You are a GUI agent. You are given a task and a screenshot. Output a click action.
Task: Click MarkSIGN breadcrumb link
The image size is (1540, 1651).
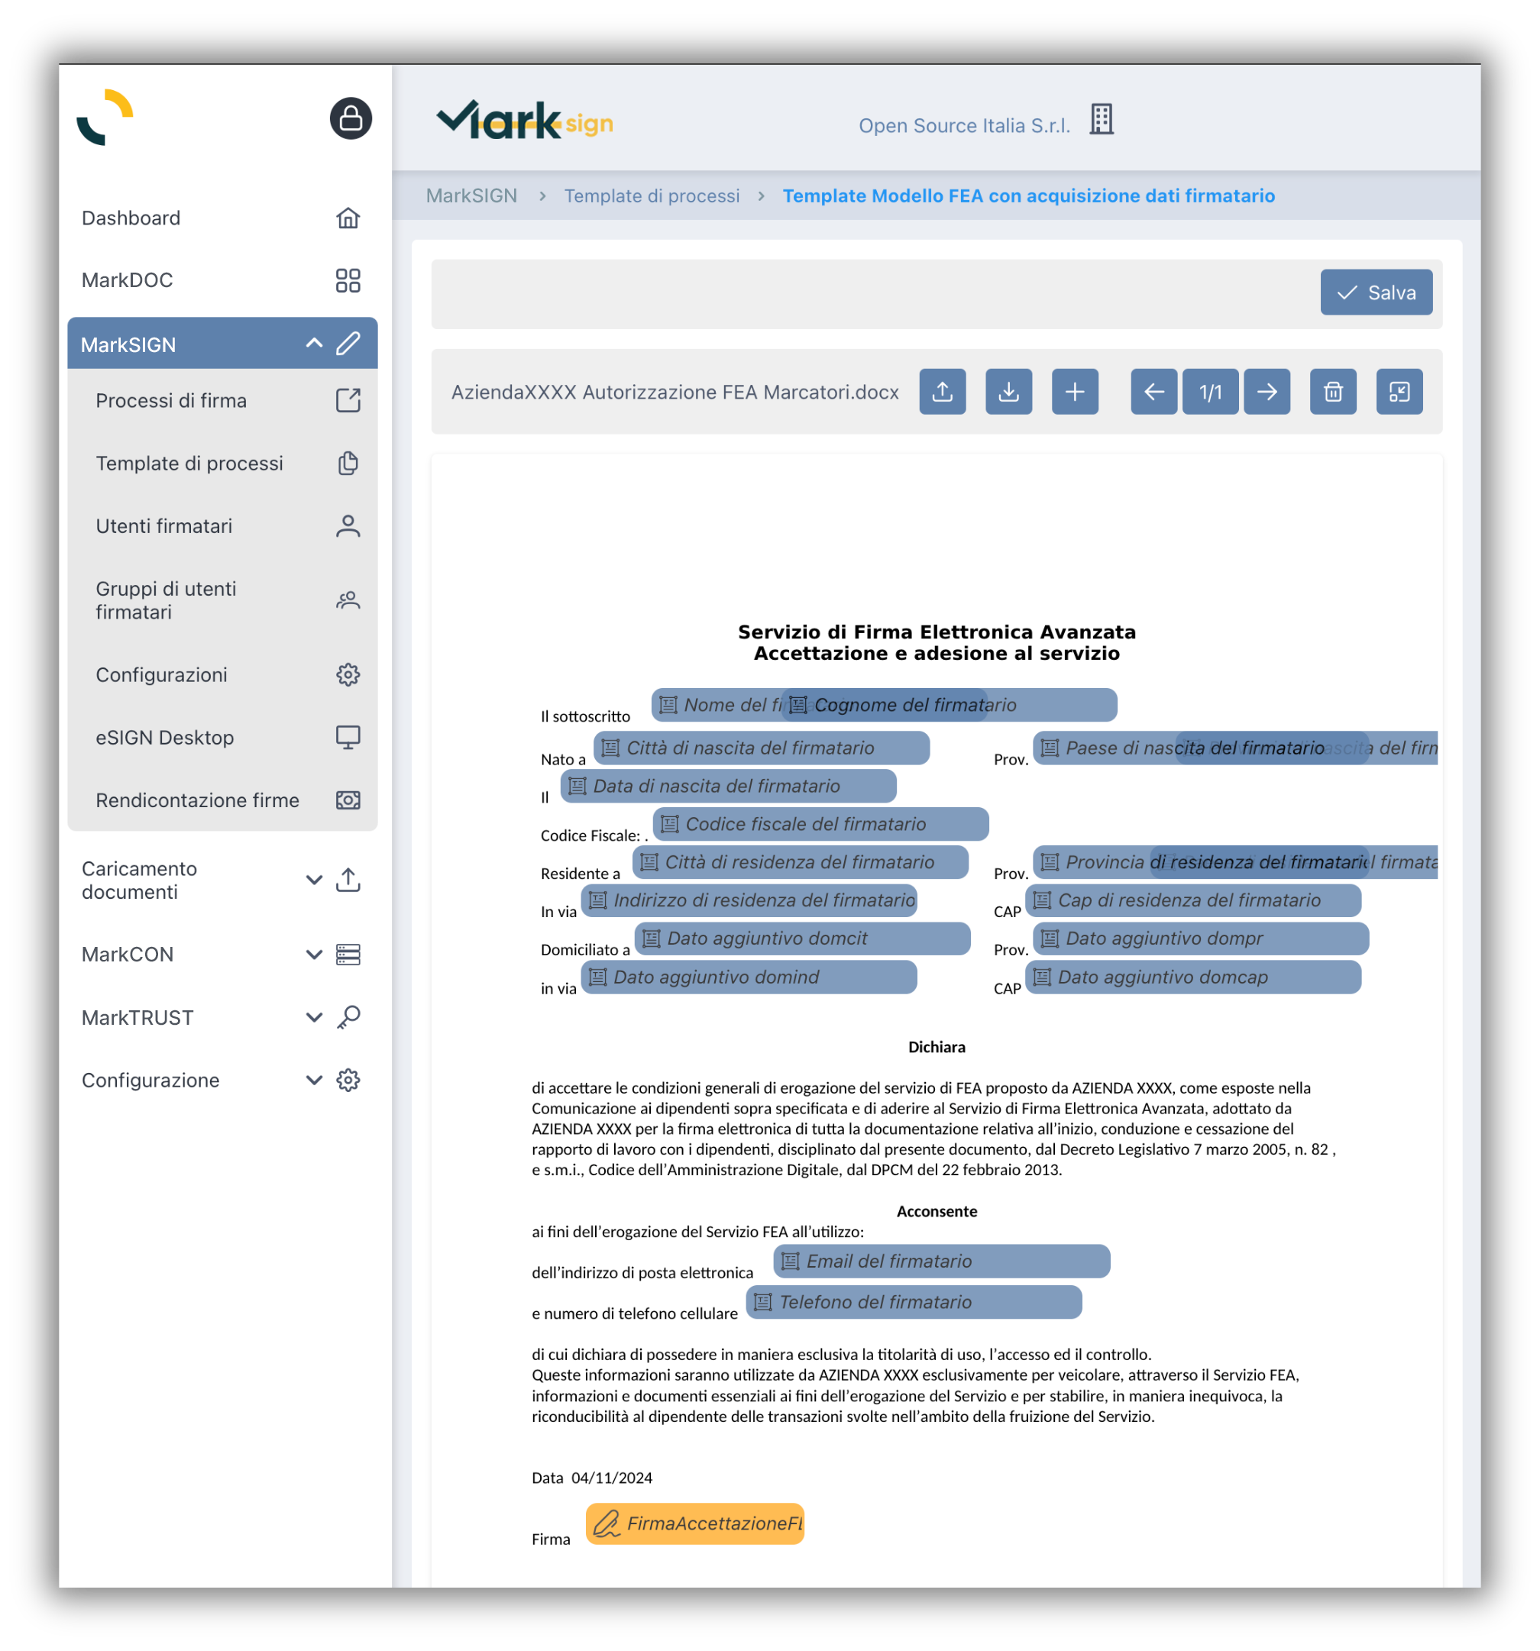(471, 196)
